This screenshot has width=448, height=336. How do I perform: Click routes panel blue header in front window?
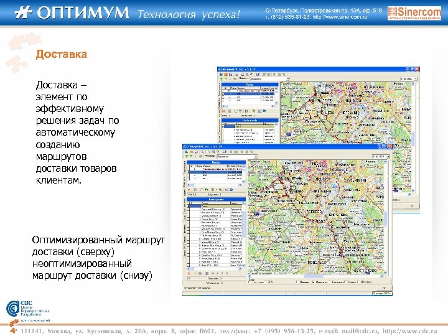(217, 162)
